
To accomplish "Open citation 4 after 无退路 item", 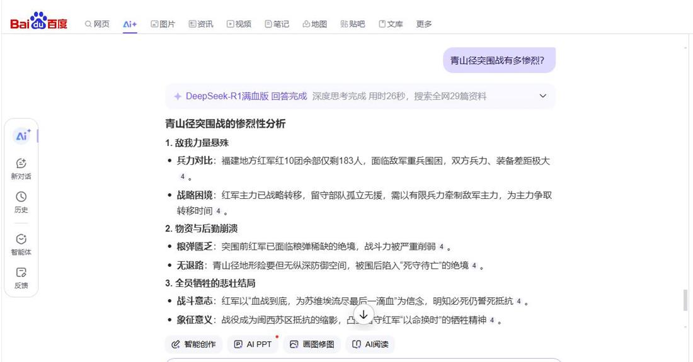I will [474, 266].
